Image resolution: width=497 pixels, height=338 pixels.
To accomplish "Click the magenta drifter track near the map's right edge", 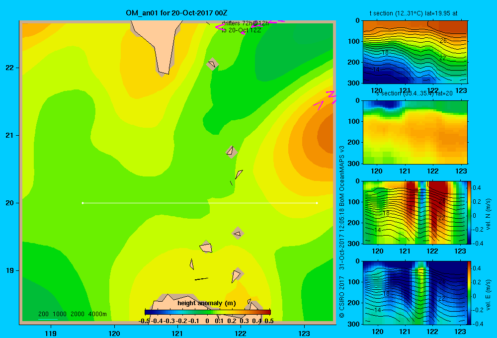I will [325, 99].
